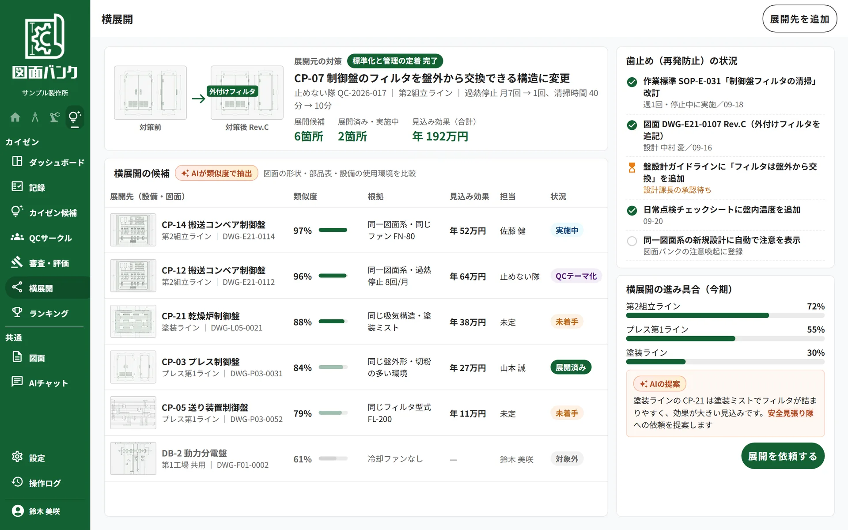Open the CP-14 搬送コンベア制御盤 thumbnail

point(133,230)
